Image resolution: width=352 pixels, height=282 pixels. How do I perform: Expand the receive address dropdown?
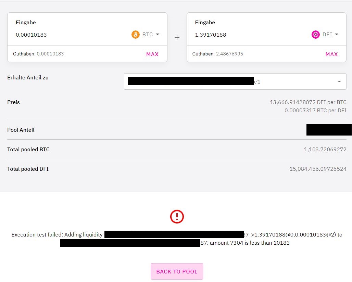pos(339,81)
